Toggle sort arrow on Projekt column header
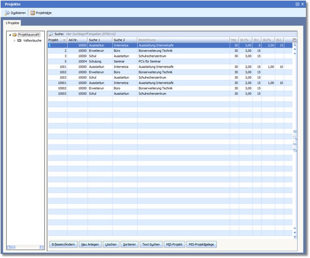The height and width of the screenshot is (258, 310). click(x=64, y=40)
